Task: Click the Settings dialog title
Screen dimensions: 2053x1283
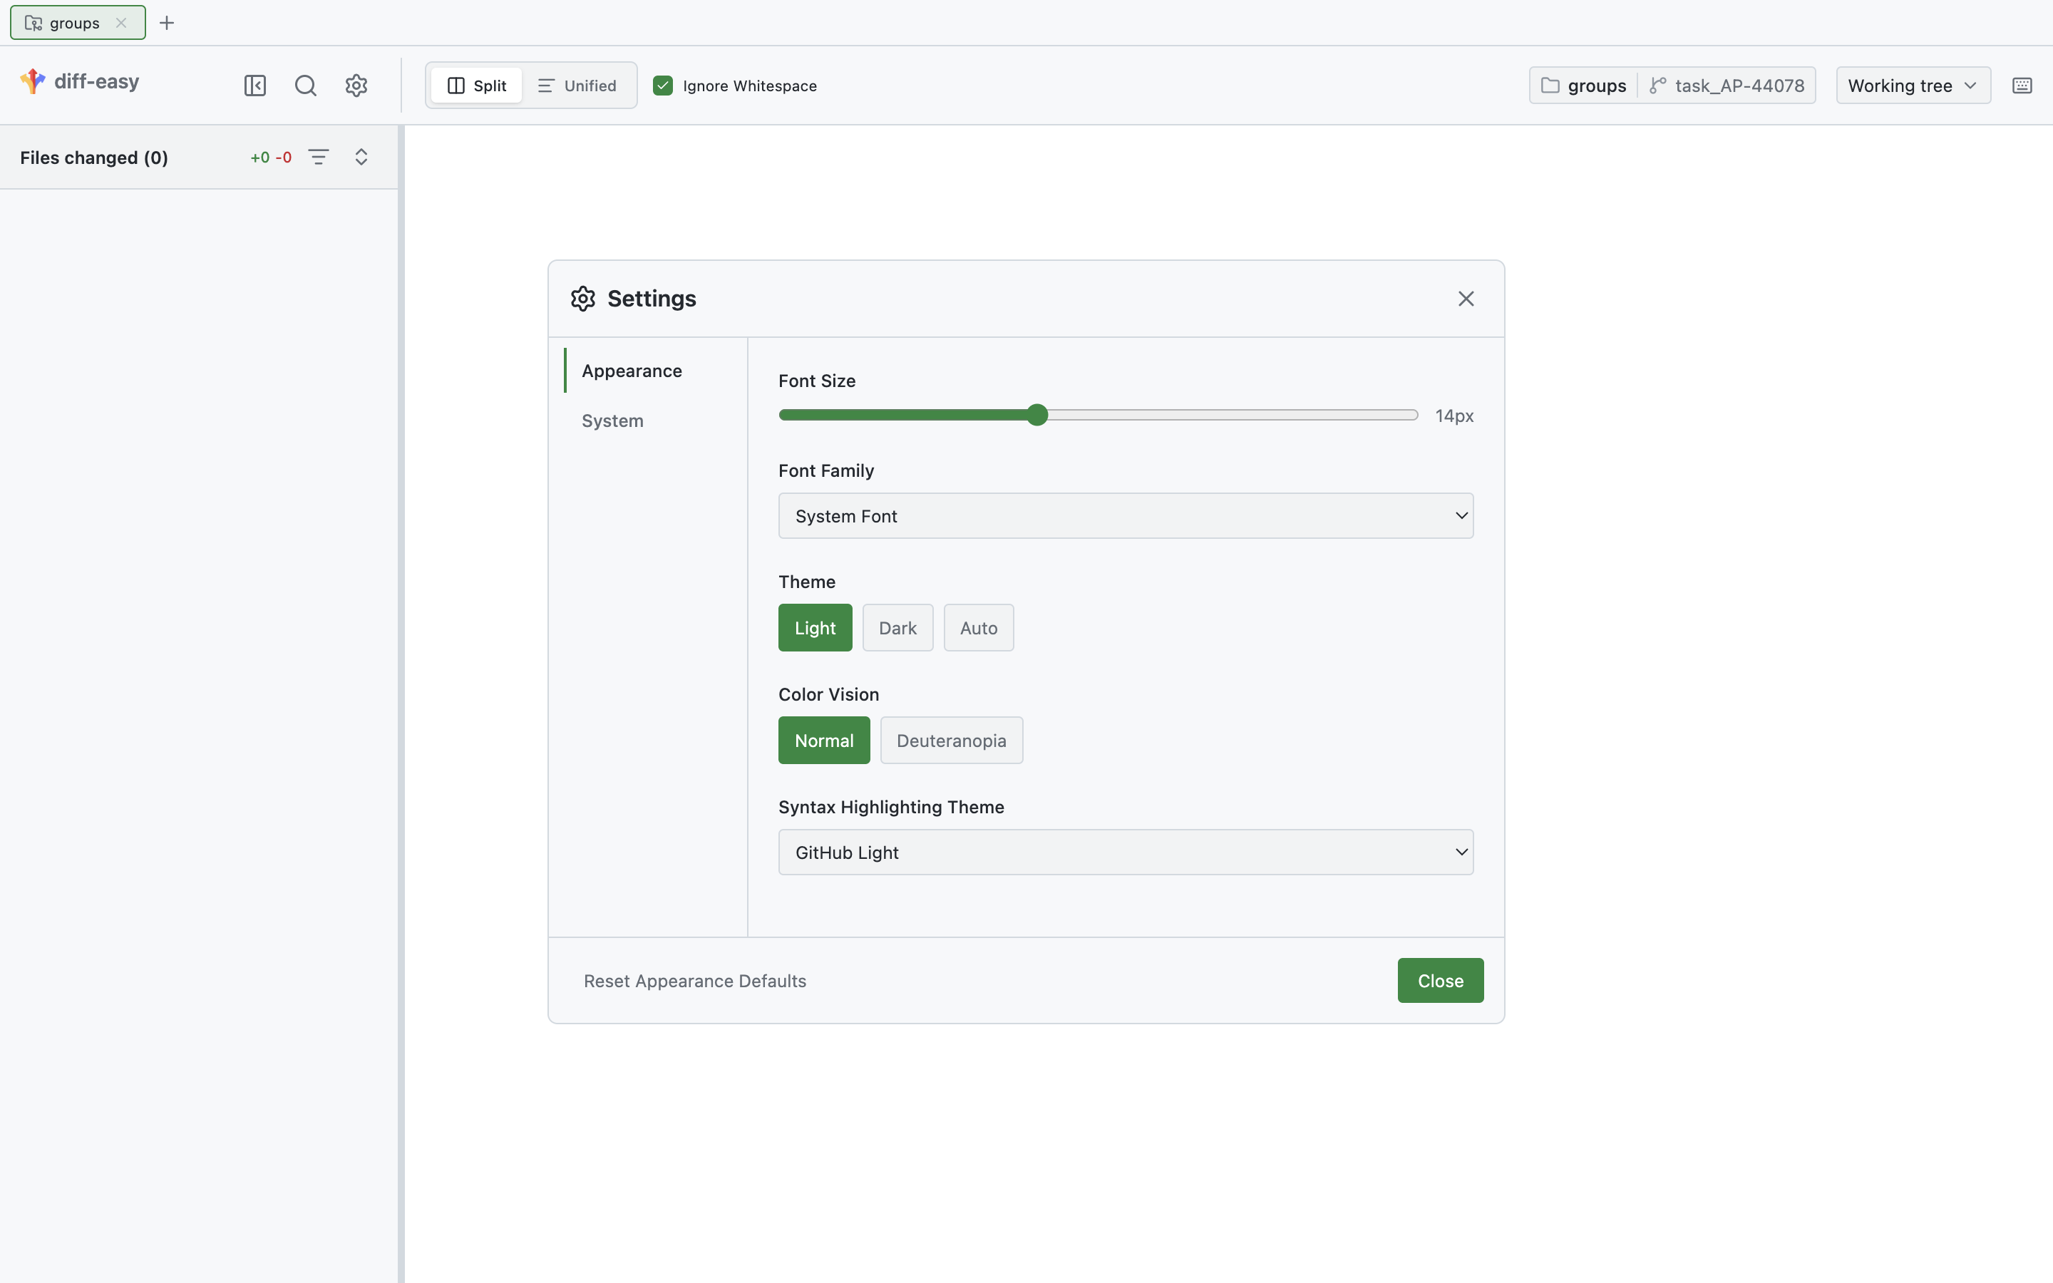Action: 652,299
